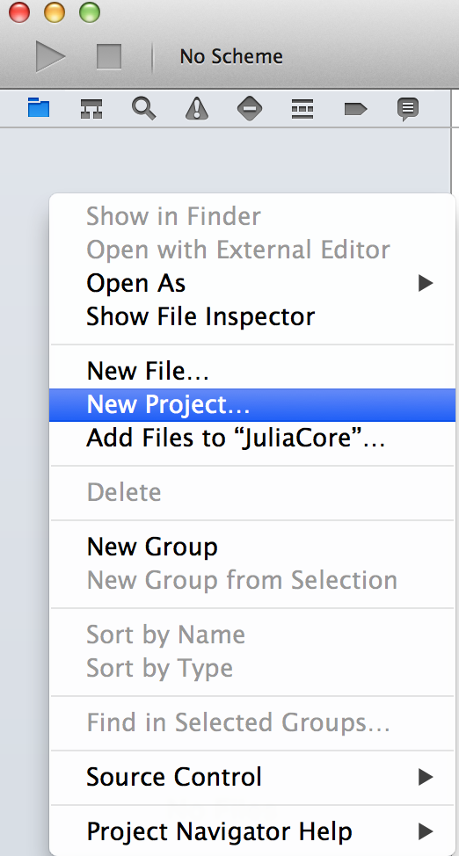The image size is (459, 856).
Task: Open the No Scheme selector
Action: [231, 56]
